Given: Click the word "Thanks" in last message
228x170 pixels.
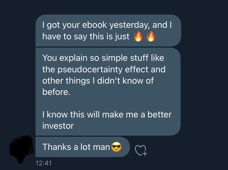Looking at the screenshot, I should pyautogui.click(x=57, y=147).
